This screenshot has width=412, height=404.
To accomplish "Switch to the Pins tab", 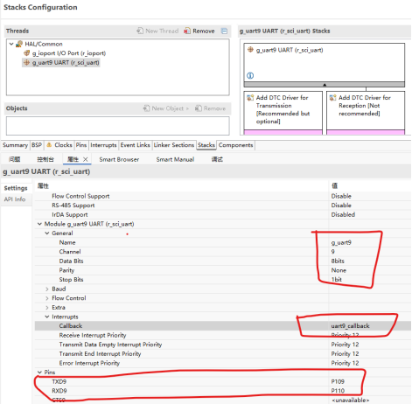I will point(81,145).
